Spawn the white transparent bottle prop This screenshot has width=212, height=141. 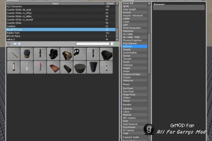point(27,67)
